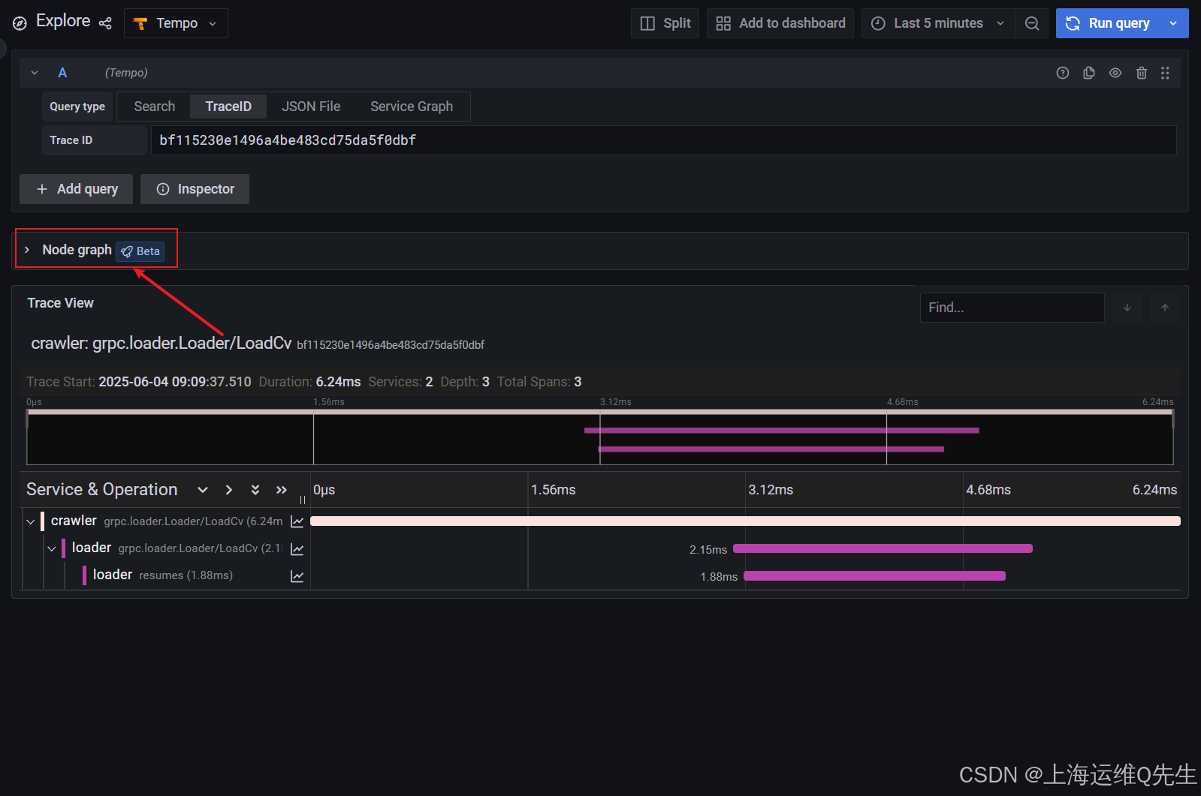Open the Run query interval dropdown arrow

point(1173,23)
